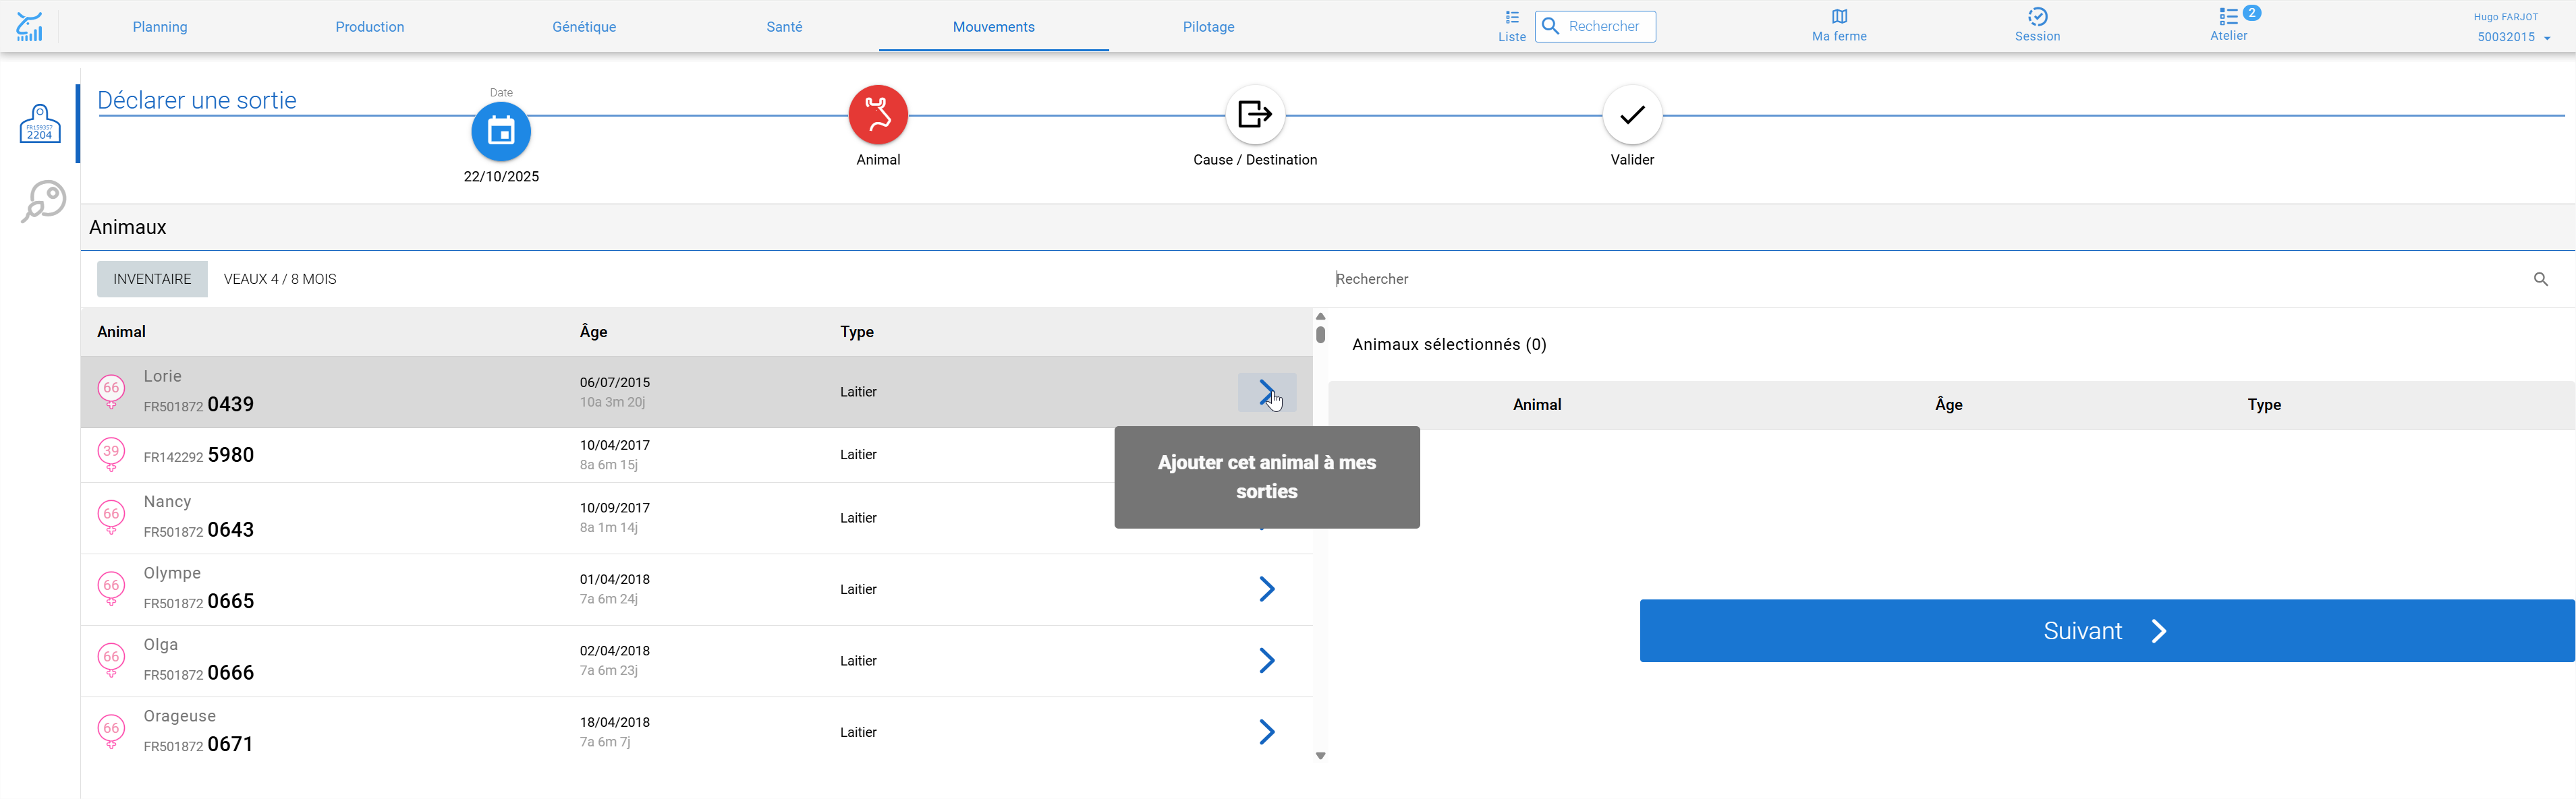Viewport: 2576px width, 799px height.
Task: Click the Valider checkmark step icon
Action: [x=1631, y=114]
